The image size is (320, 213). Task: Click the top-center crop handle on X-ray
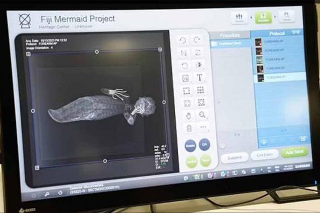[97, 52]
